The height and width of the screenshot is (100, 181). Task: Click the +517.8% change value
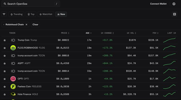click(x=107, y=40)
